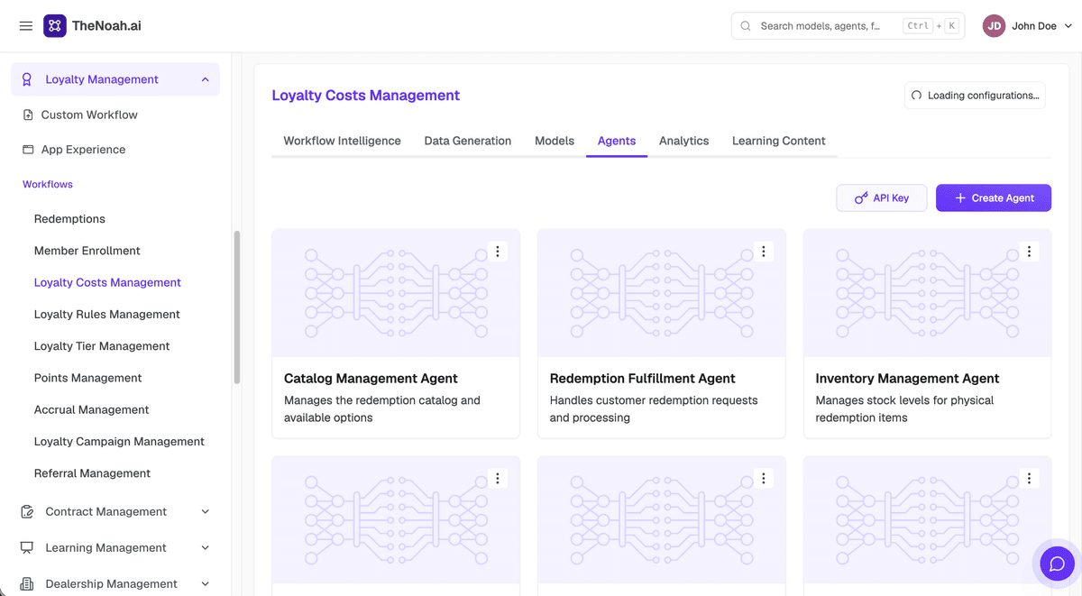Click the Loading configurations button
Image resolution: width=1082 pixels, height=596 pixels.
point(975,96)
